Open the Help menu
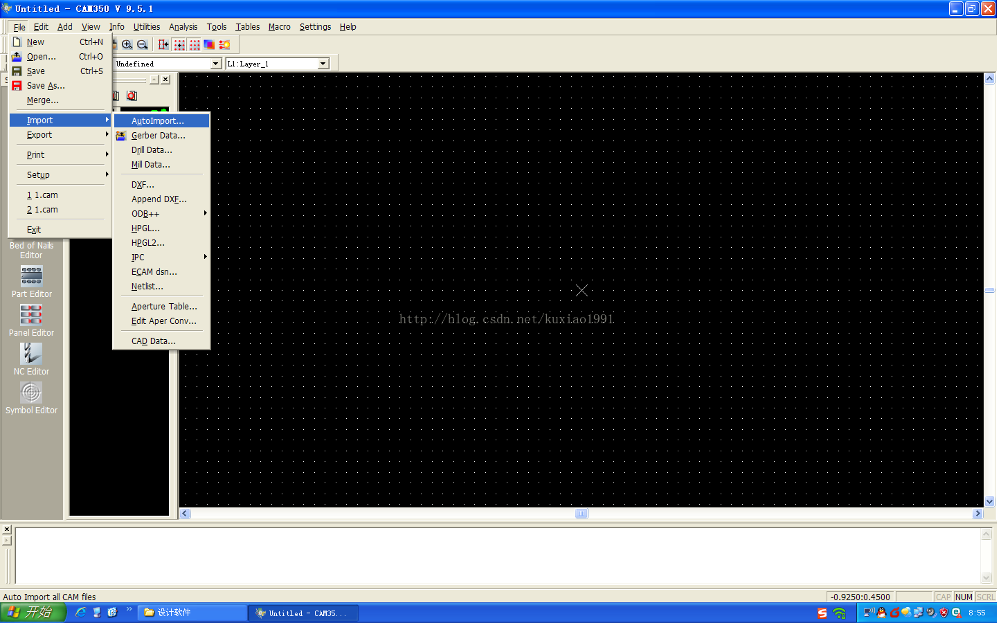Viewport: 1001px width, 623px height. tap(348, 27)
